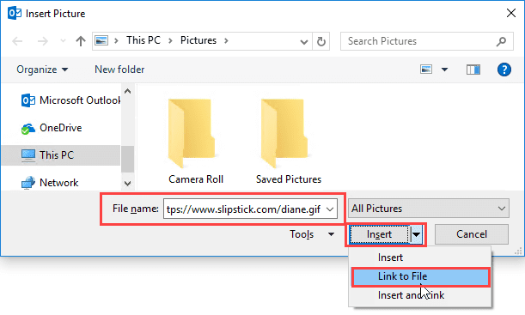
Task: Expand the address bar history dropdown
Action: pyautogui.click(x=304, y=41)
